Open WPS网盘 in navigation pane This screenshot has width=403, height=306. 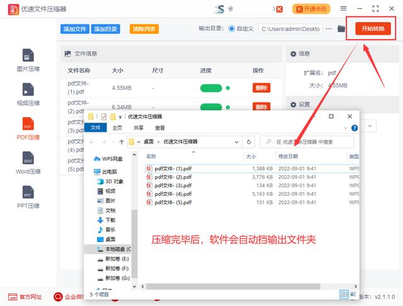108,159
